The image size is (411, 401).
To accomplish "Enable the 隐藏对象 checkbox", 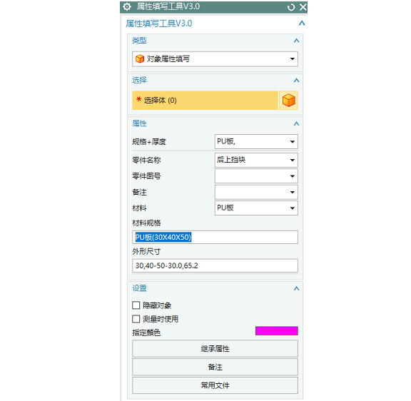I will tap(136, 305).
